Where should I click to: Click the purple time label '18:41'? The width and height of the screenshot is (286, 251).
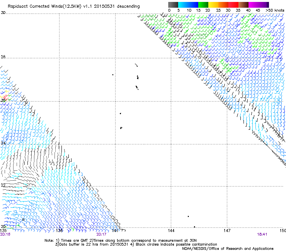(x=262, y=234)
